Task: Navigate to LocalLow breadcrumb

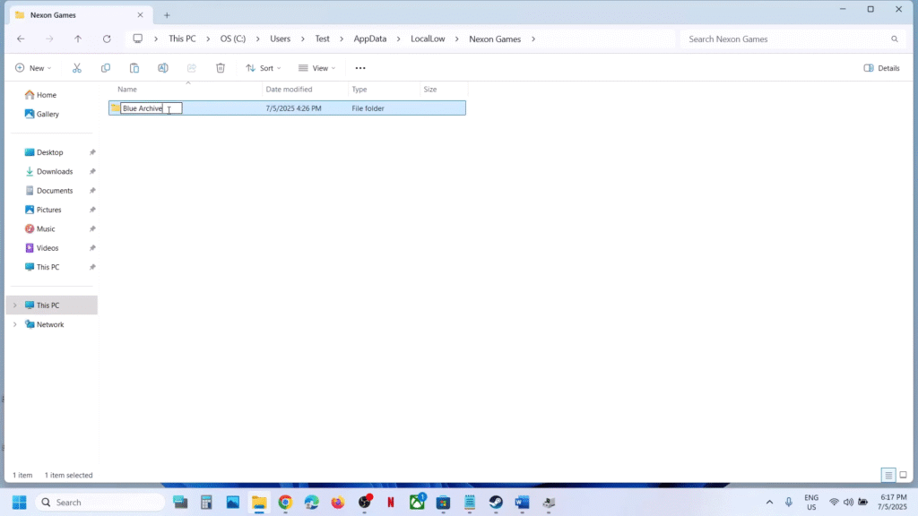Action: [428, 39]
